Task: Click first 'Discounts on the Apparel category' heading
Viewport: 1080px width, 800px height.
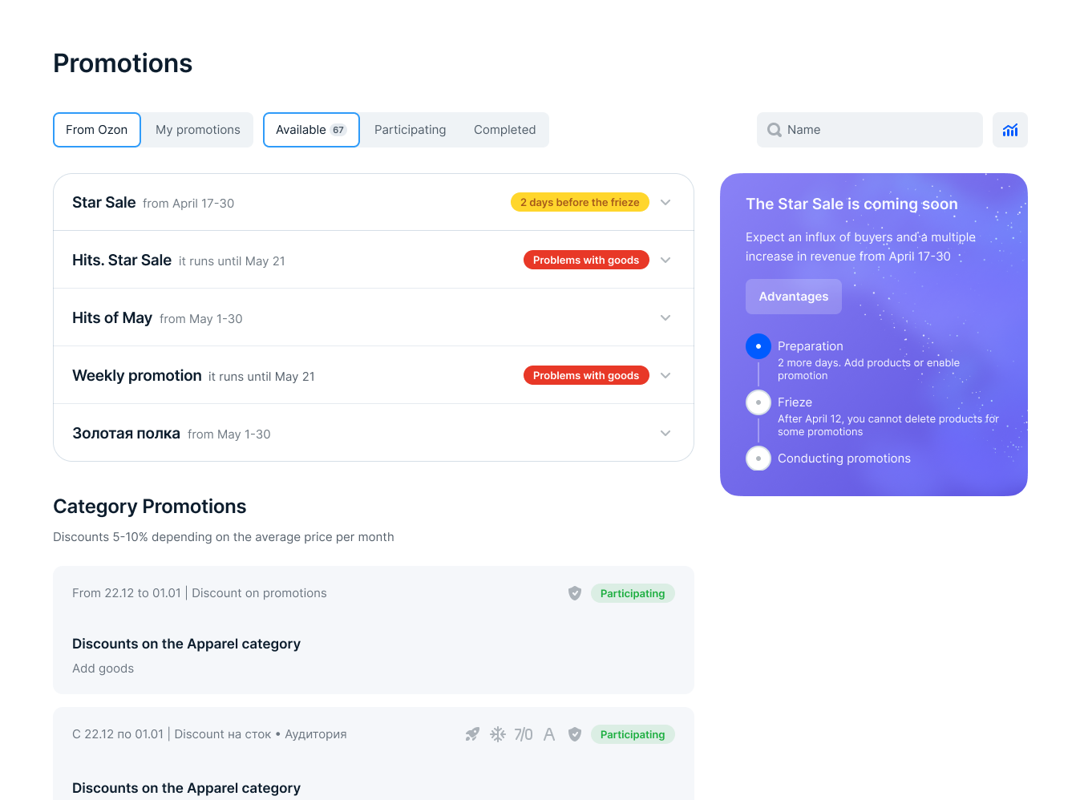Action: (x=186, y=644)
